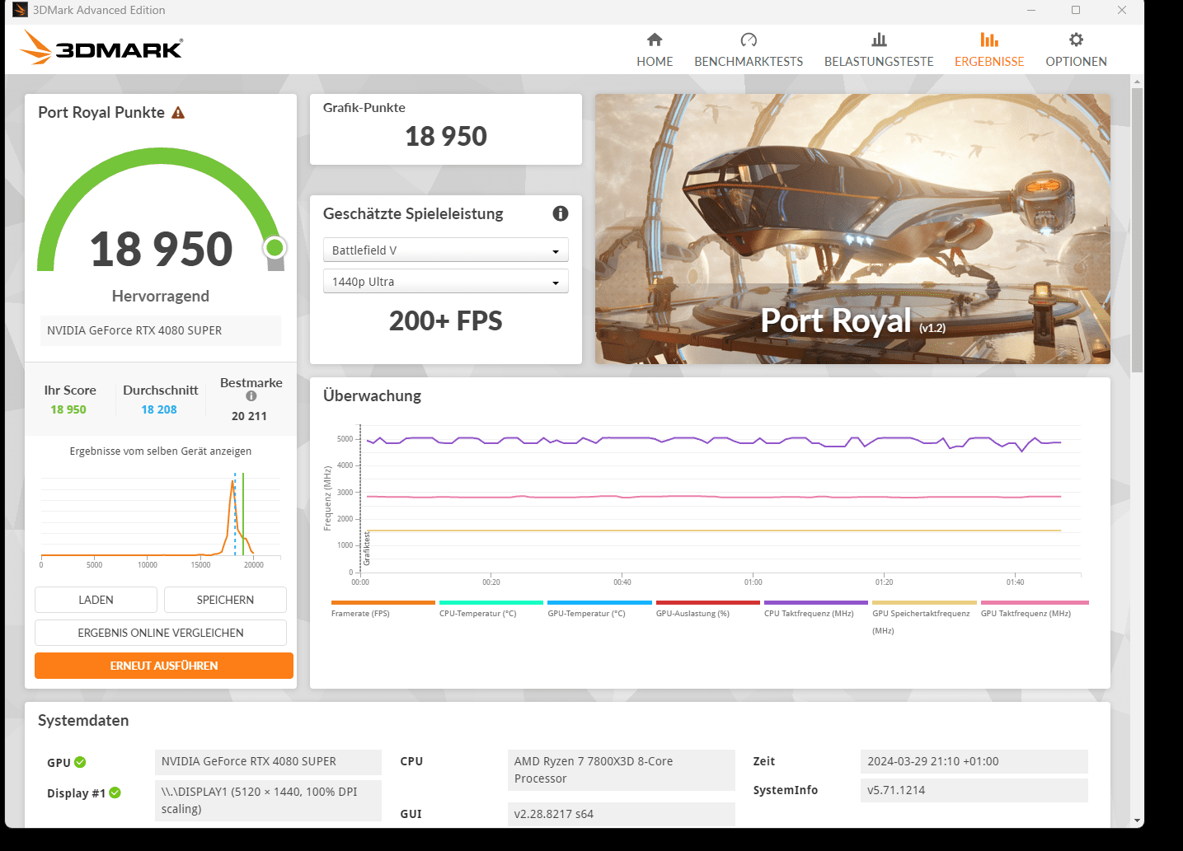Click the Ihr Score value 18 950
Image resolution: width=1183 pixels, height=851 pixels.
(68, 409)
